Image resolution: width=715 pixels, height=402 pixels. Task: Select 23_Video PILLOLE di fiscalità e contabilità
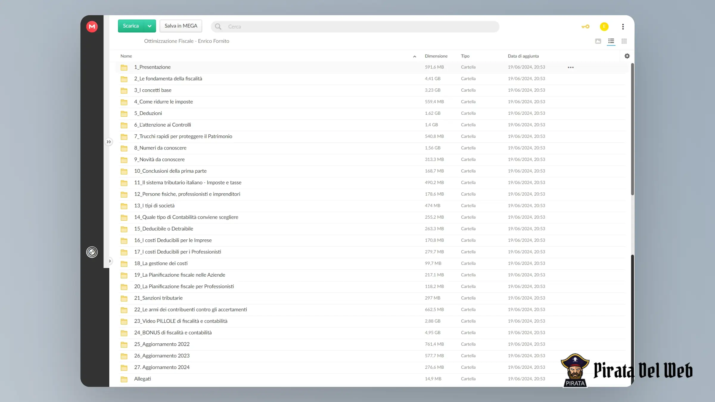coord(181,321)
